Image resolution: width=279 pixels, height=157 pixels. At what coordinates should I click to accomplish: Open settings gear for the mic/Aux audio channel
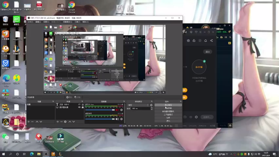point(121,110)
